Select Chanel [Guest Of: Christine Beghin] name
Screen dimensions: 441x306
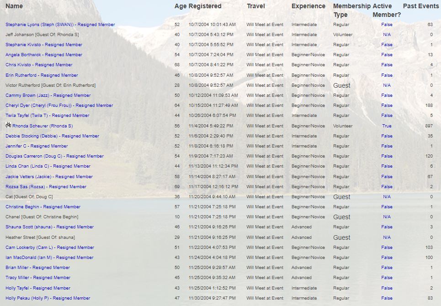click(x=42, y=217)
